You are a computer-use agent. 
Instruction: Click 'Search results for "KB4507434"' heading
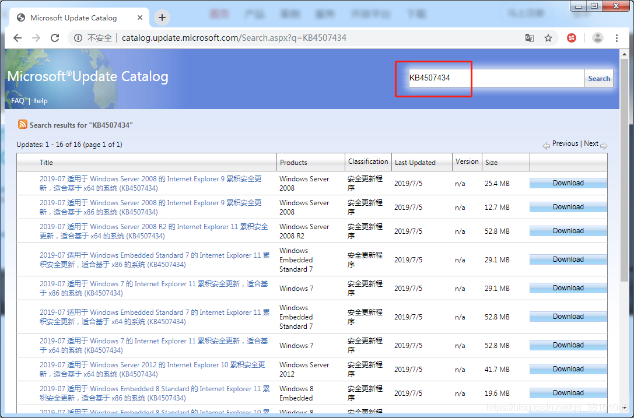click(x=81, y=125)
